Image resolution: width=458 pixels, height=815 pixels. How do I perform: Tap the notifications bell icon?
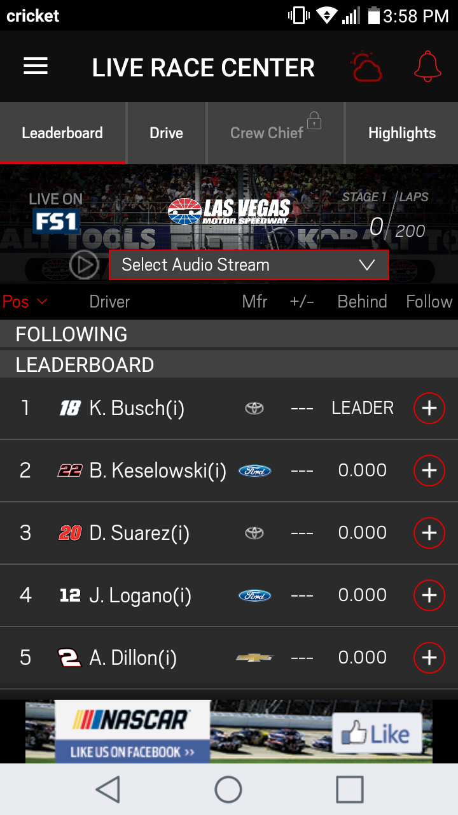(427, 66)
